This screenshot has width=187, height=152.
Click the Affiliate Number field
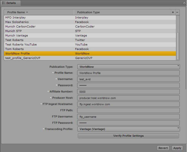pos(128,91)
